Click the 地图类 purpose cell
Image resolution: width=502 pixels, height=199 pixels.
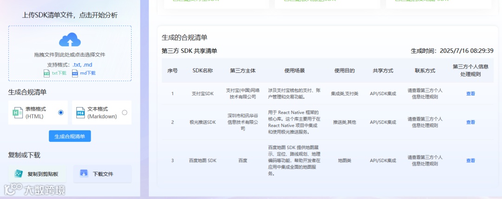click(344, 160)
